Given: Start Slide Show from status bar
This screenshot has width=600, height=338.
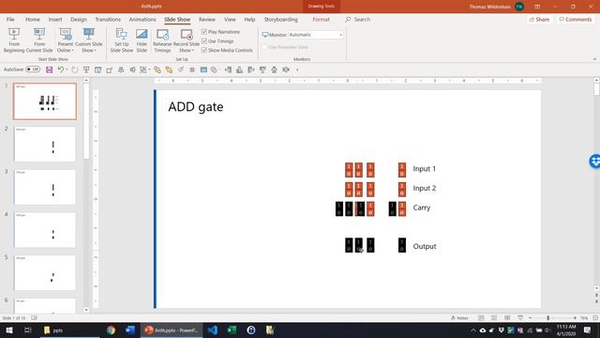Looking at the screenshot, I should point(520,317).
